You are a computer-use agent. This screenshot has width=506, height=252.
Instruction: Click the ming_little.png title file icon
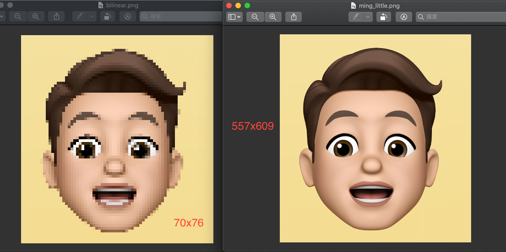[354, 5]
